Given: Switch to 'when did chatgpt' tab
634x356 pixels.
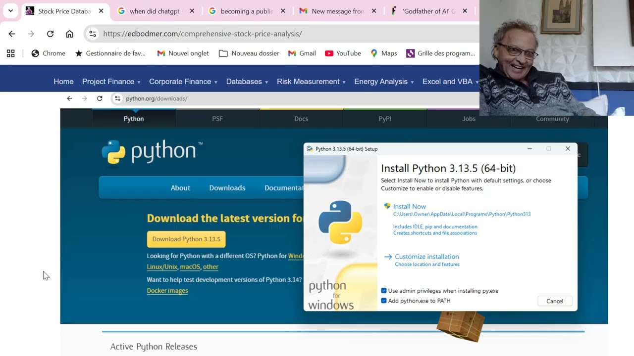Looking at the screenshot, I should pos(155,11).
